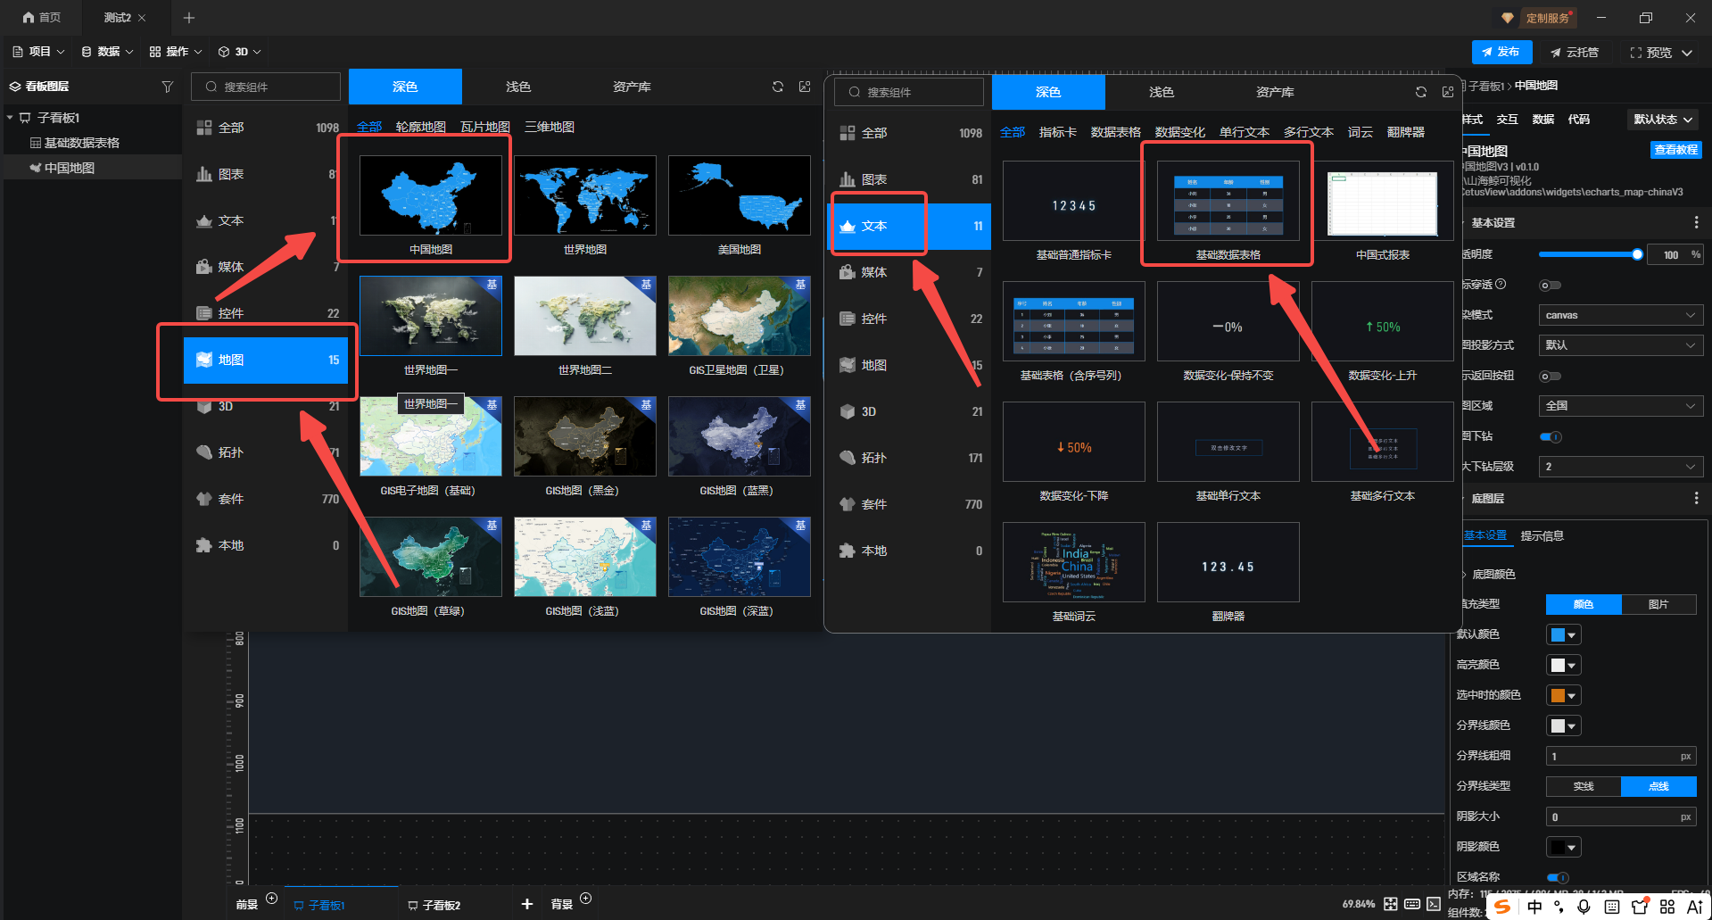The image size is (1712, 920).
Task: Click the refresh icon in the left component panel
Action: tap(778, 87)
